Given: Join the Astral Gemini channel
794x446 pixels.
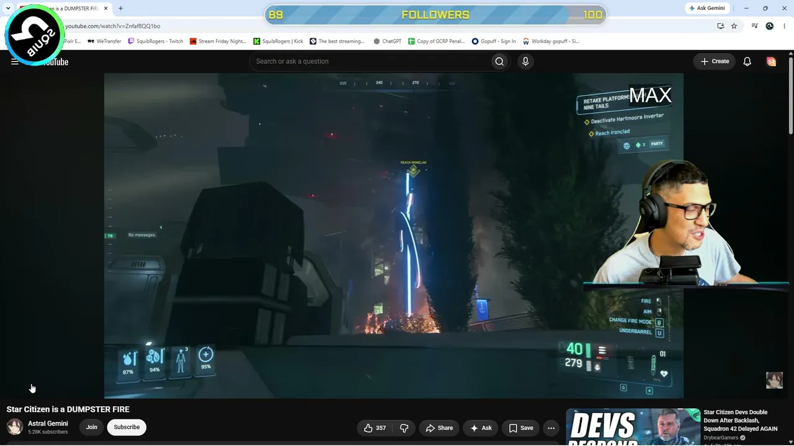Looking at the screenshot, I should click(92, 427).
